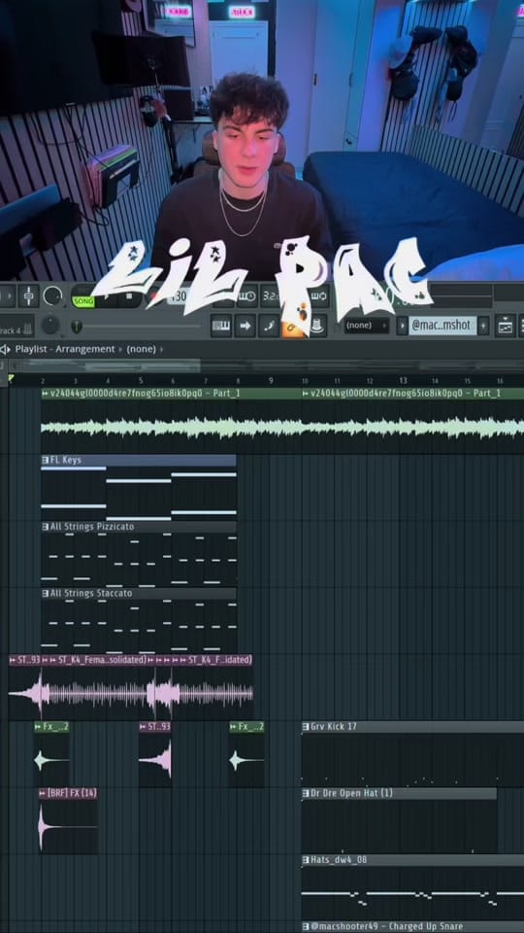The image size is (524, 933).
Task: Click bar 13 on timeline ruler
Action: tap(403, 381)
